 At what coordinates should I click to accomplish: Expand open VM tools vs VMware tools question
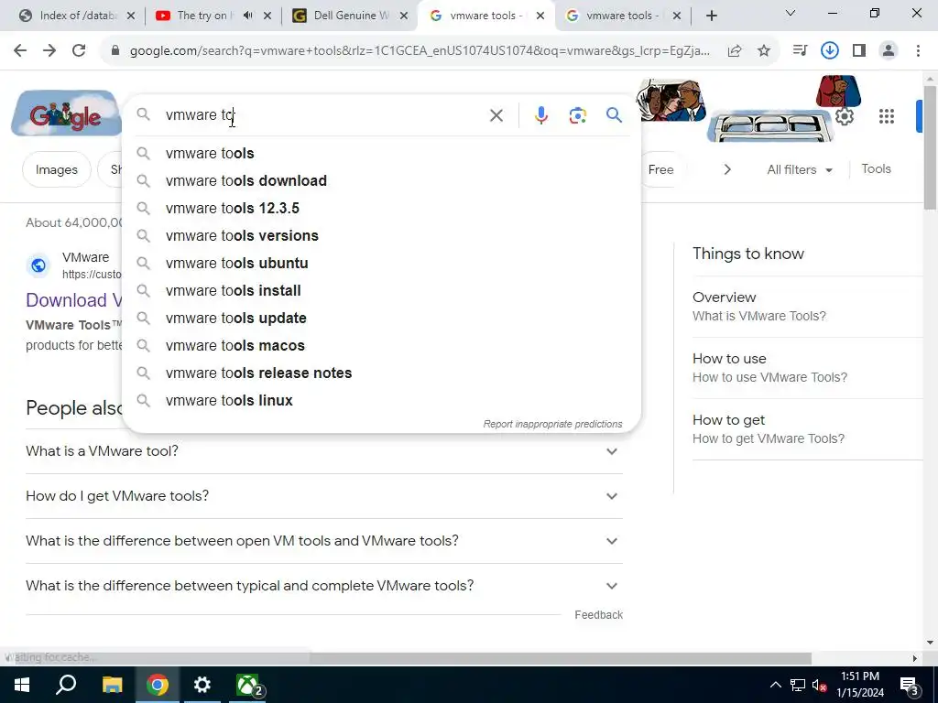pyautogui.click(x=323, y=541)
